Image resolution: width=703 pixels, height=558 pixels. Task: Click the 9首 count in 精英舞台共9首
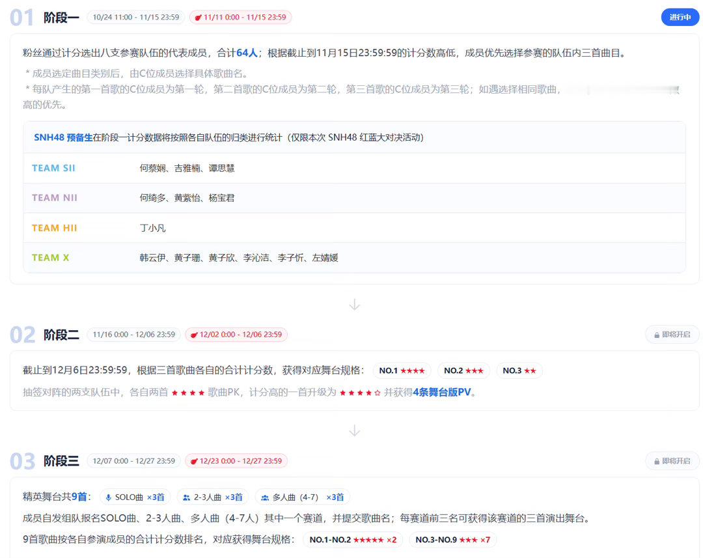pos(79,497)
